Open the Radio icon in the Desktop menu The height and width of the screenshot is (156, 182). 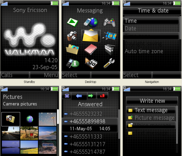110,50
